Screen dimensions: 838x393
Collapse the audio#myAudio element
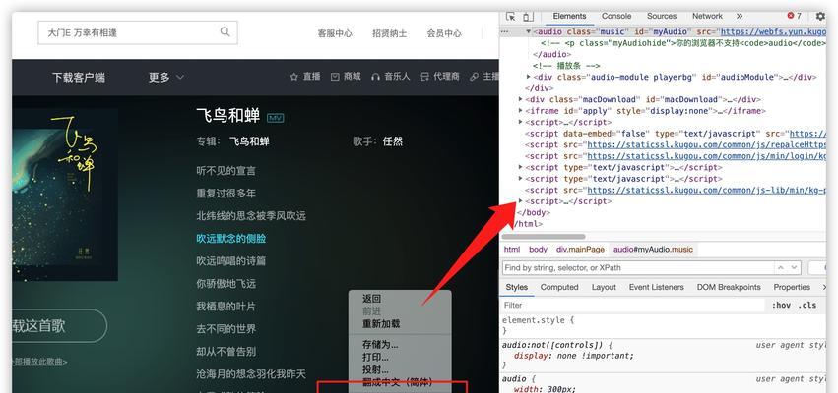(x=529, y=32)
